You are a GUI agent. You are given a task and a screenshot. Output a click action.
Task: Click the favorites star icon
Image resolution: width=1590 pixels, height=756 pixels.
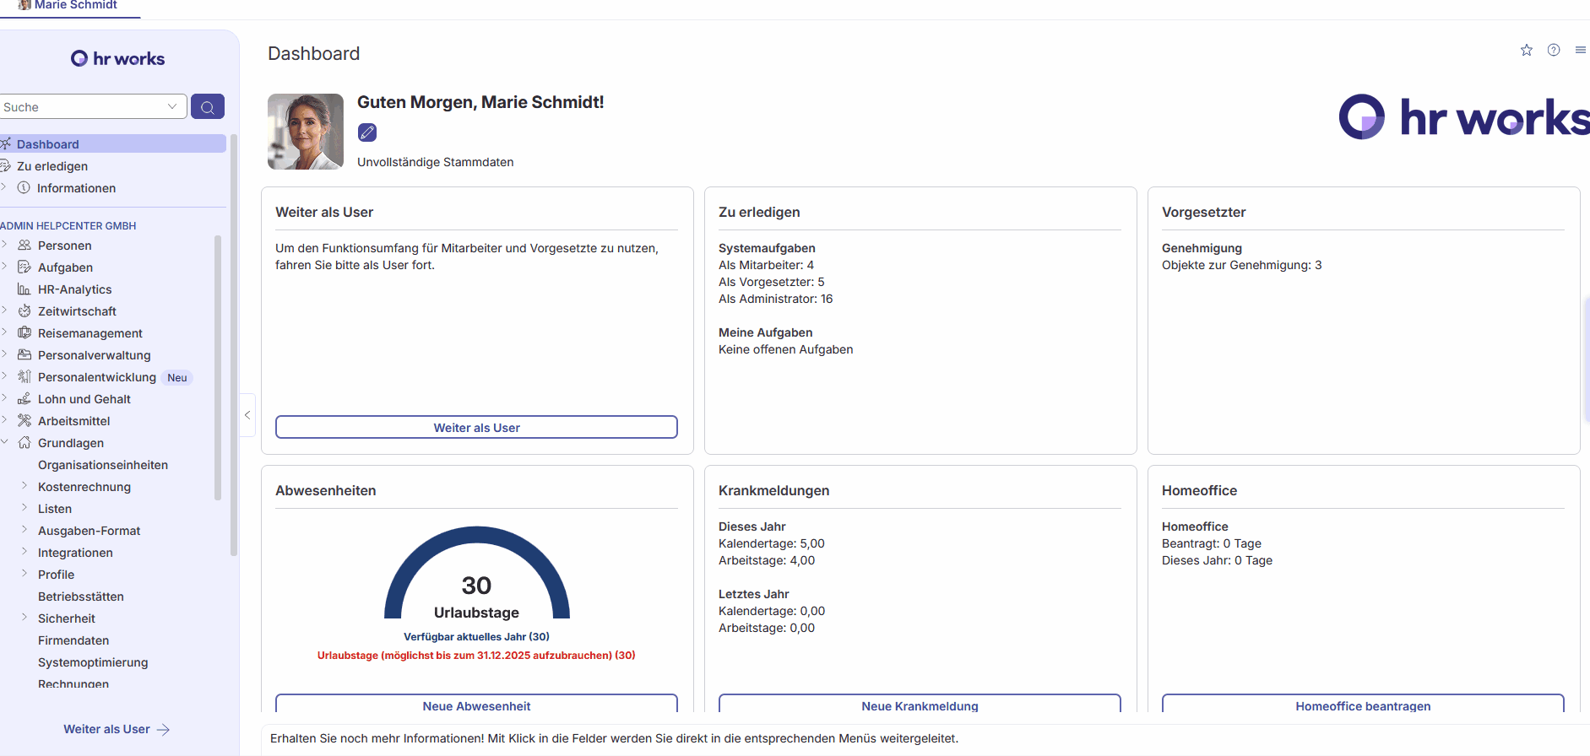pos(1526,51)
